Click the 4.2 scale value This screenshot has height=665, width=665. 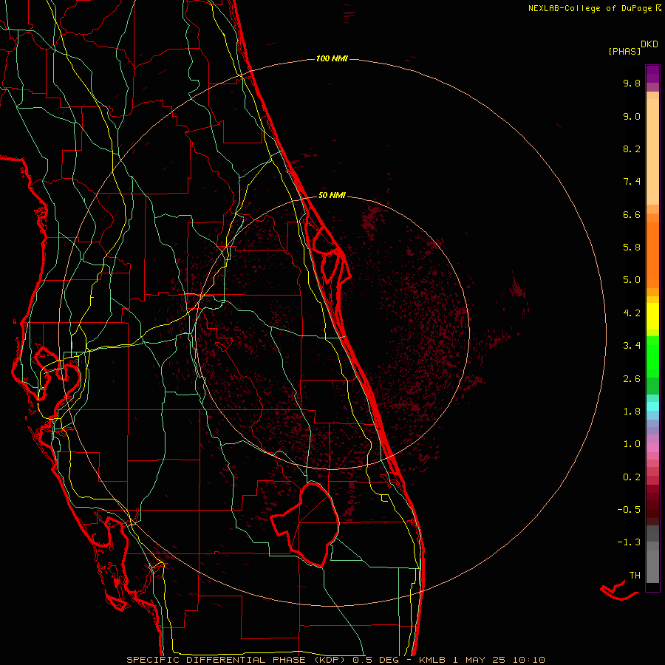pos(632,313)
